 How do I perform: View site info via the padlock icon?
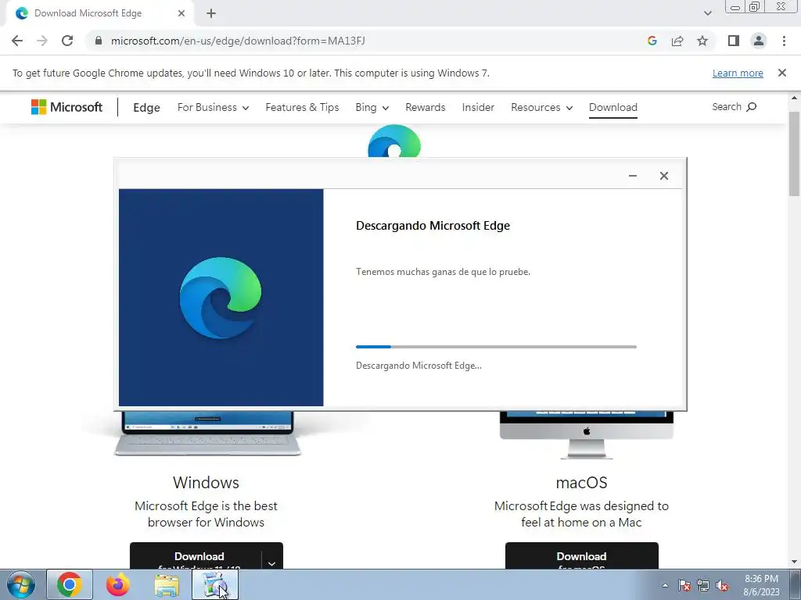[x=99, y=41]
